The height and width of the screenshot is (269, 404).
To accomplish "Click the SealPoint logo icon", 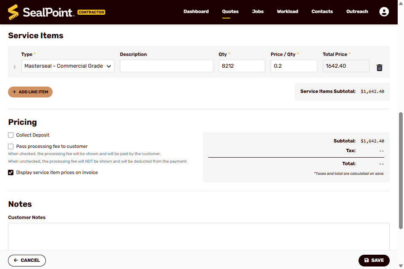I will click(13, 12).
